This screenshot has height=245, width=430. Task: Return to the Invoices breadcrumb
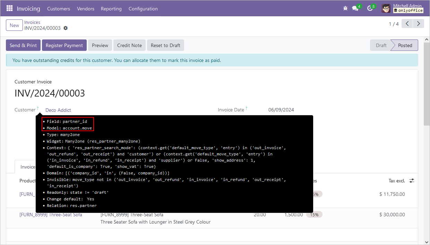pyautogui.click(x=32, y=22)
